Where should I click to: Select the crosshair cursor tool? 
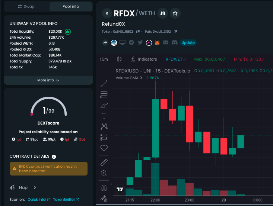pos(104,73)
